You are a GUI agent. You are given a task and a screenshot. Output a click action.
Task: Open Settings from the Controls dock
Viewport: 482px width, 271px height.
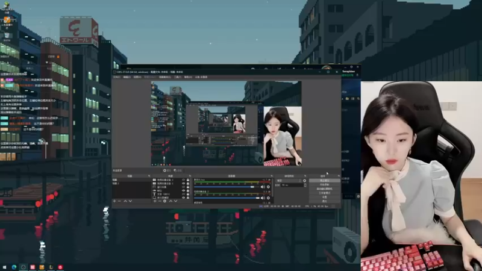click(x=324, y=197)
